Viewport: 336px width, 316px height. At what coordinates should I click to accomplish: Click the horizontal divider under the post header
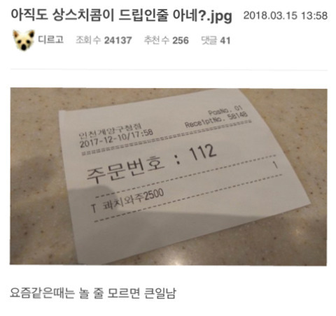pos(169,69)
